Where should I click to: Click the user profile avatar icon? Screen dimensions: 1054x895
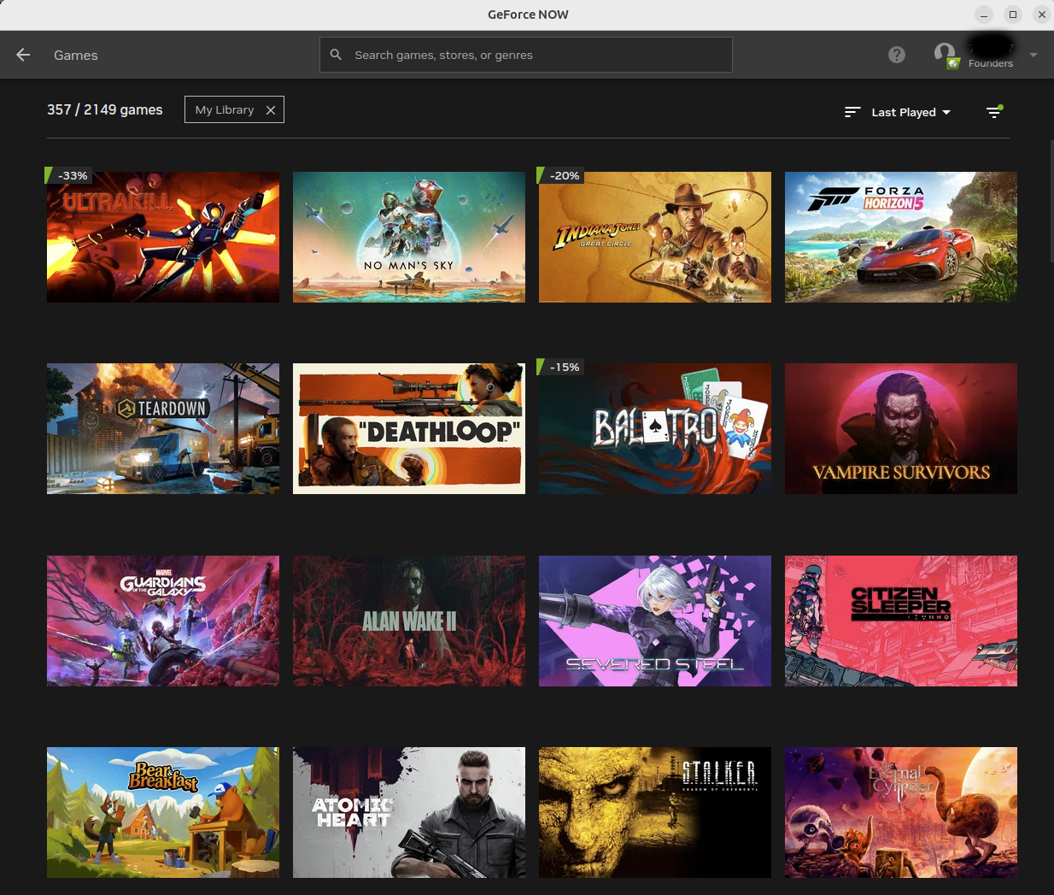pos(945,55)
